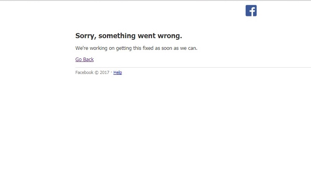
Task: Click the word "working" in the message
Action: (x=98, y=48)
